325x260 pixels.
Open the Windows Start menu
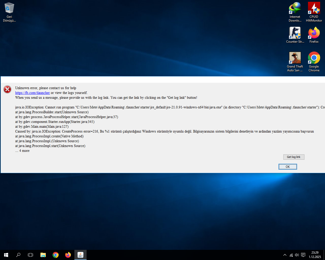(6, 255)
